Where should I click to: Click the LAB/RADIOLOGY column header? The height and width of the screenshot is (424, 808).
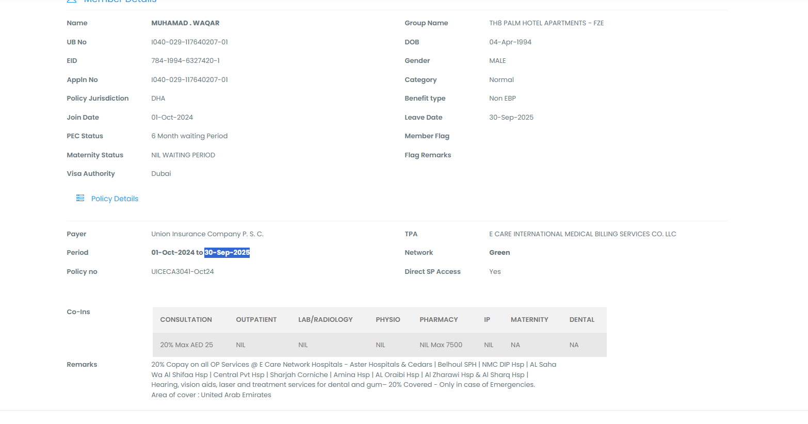326,320
